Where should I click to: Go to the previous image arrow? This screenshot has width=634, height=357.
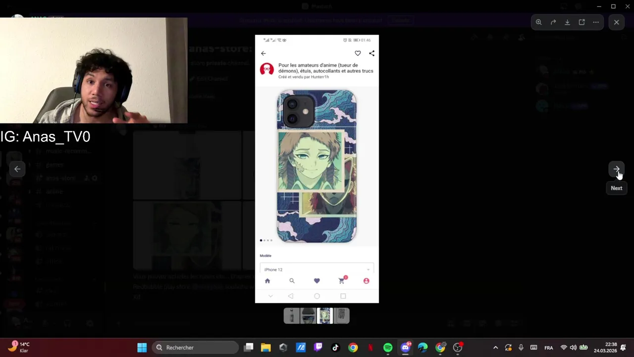17,169
